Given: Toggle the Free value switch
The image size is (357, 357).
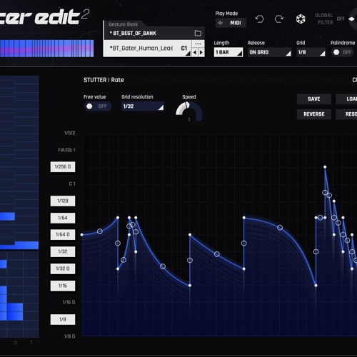Looking at the screenshot, I should [97, 106].
